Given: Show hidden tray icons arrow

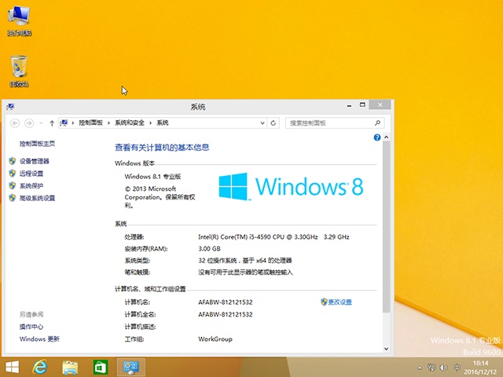Looking at the screenshot, I should pyautogui.click(x=420, y=368).
